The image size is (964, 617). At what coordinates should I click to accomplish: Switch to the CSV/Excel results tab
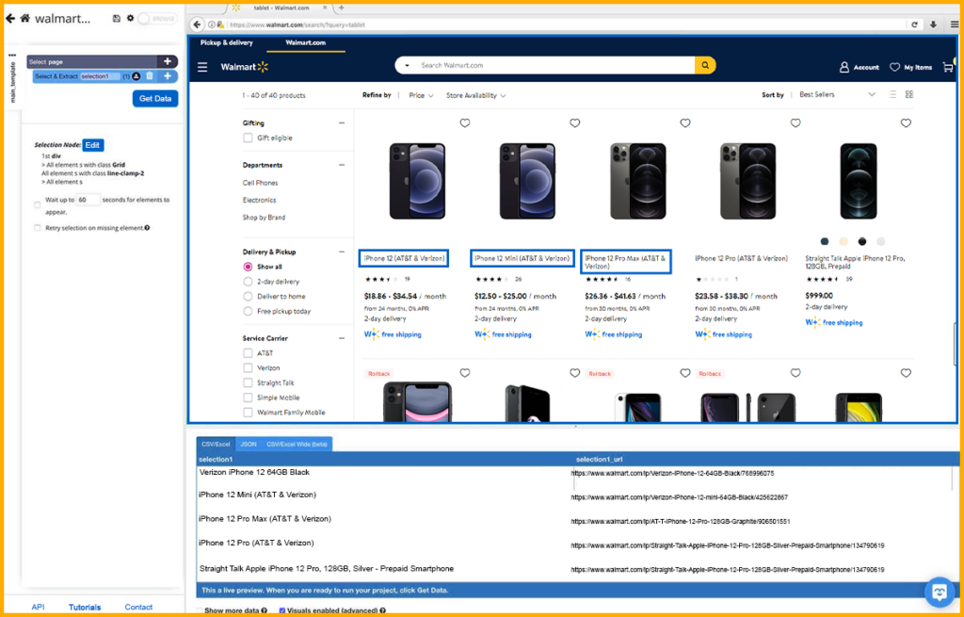(216, 444)
